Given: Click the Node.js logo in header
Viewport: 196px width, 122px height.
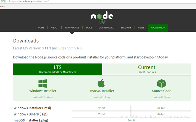Looking at the screenshot, I should point(102,18).
